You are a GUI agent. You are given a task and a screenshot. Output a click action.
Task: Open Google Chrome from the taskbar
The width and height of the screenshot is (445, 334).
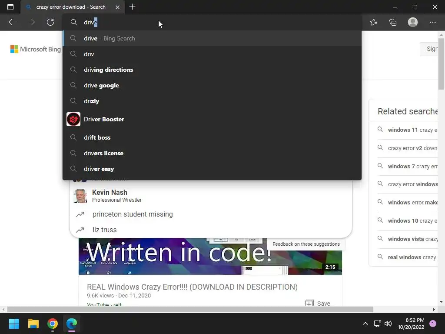tap(53, 324)
